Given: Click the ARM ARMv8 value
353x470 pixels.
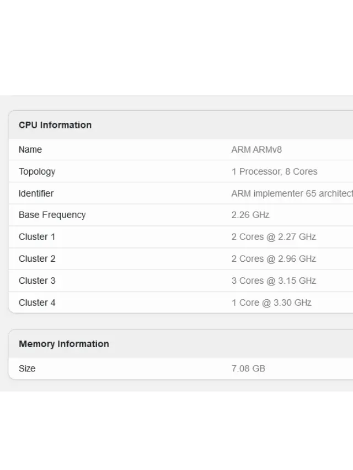Looking at the screenshot, I should (x=256, y=149).
